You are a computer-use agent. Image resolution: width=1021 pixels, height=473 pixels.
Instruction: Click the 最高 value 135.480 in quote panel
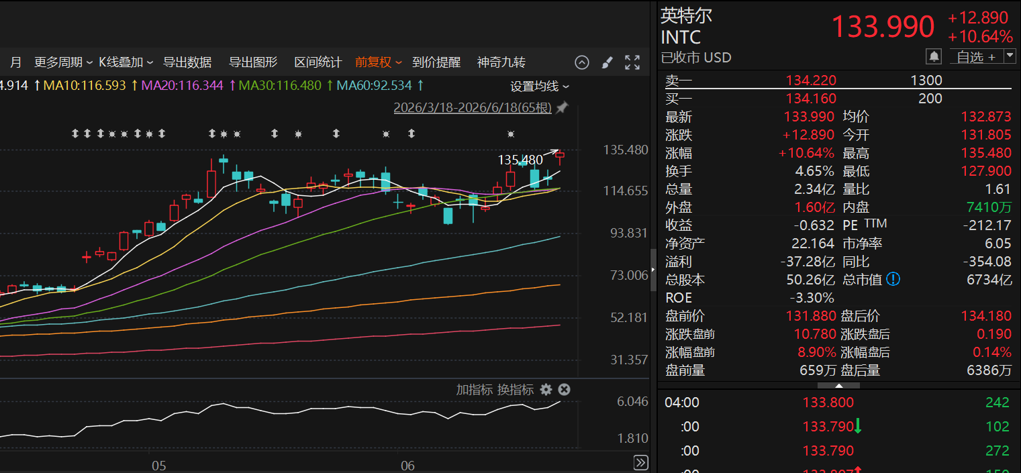[986, 153]
